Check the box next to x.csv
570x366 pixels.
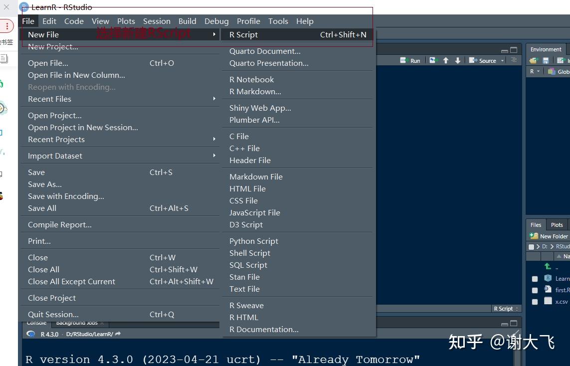(535, 302)
